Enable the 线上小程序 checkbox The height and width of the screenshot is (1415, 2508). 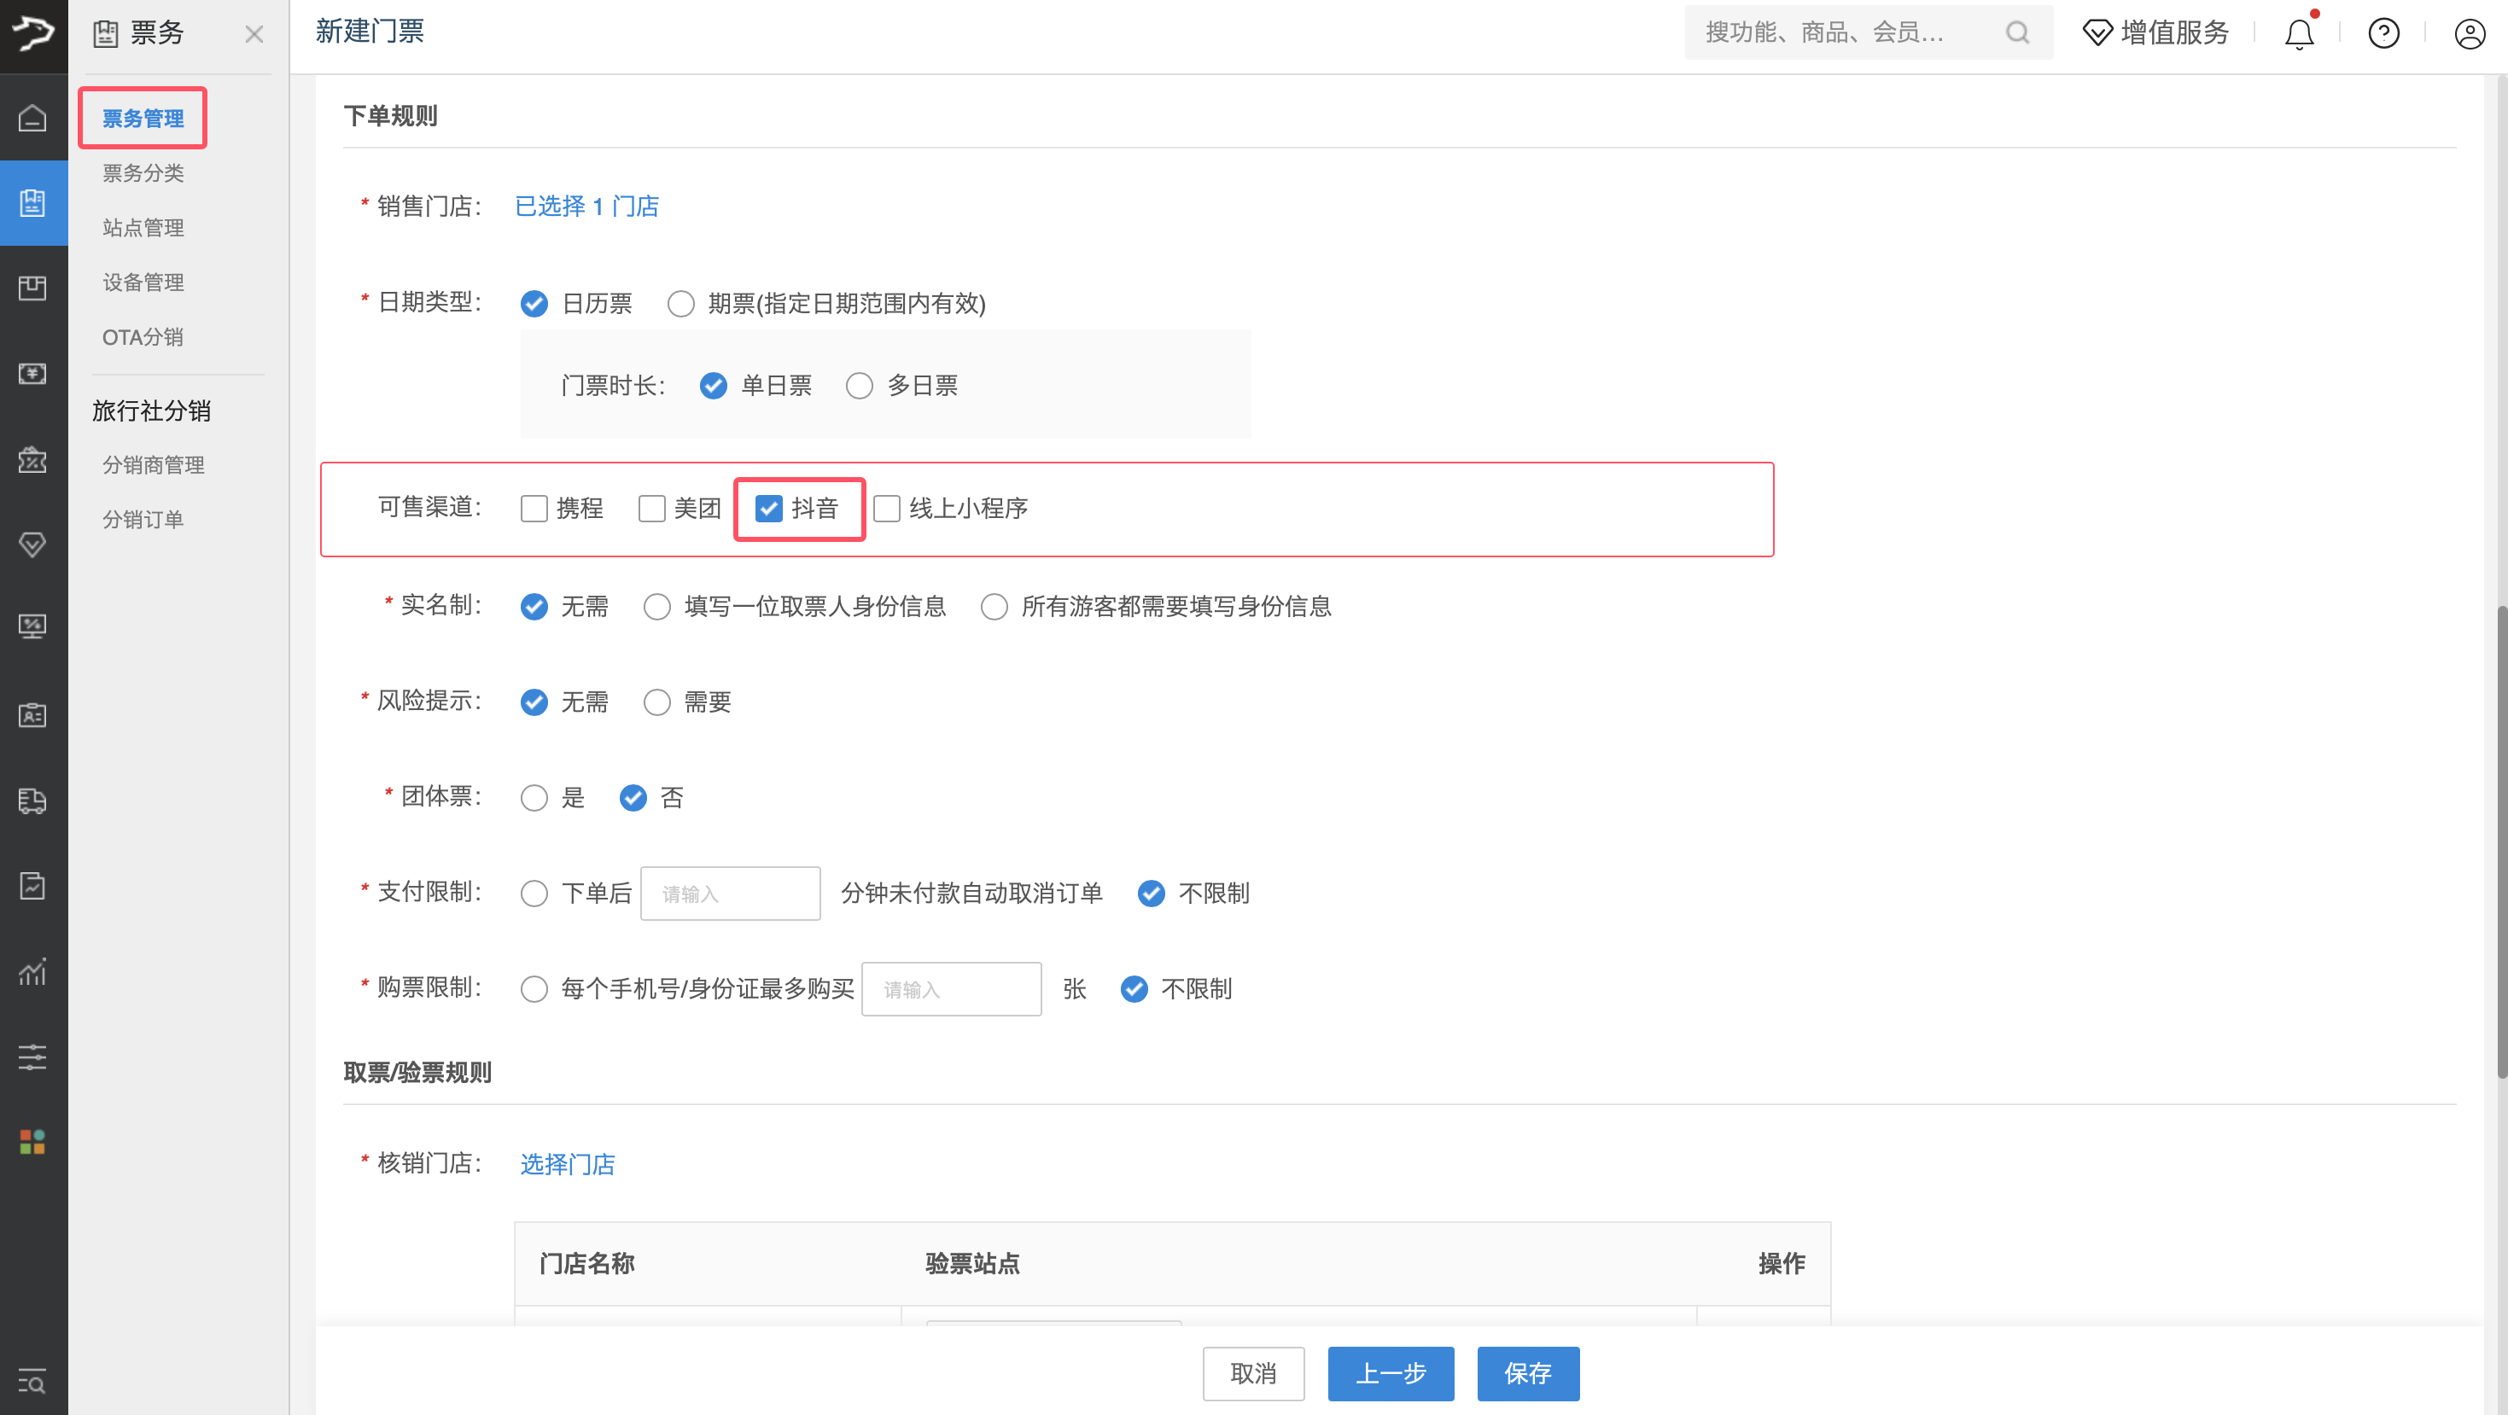(x=886, y=508)
